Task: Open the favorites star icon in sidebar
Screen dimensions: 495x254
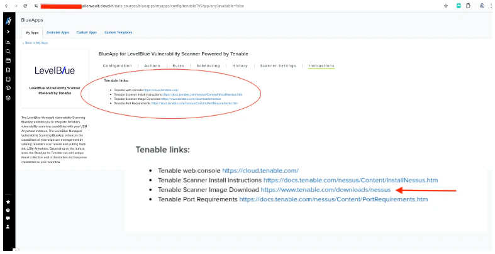Action: tap(8, 202)
